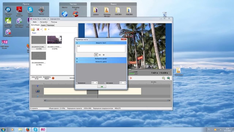This screenshot has height=132, width=234.
Task: Open the Bolide Movie Creator desktop shortcut
Action: coord(5,44)
